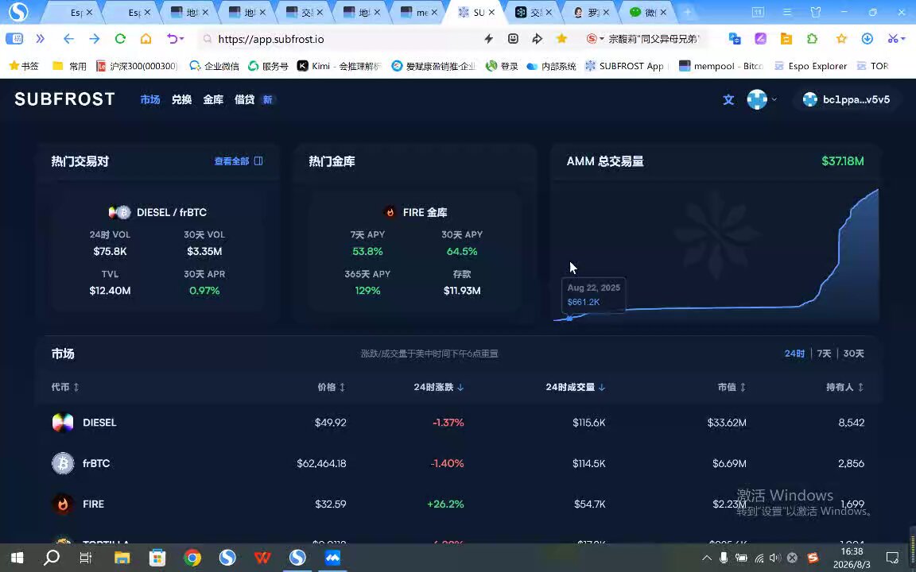This screenshot has height=572, width=916.
Task: Click the Aug 22 chart data point
Action: coord(569,318)
